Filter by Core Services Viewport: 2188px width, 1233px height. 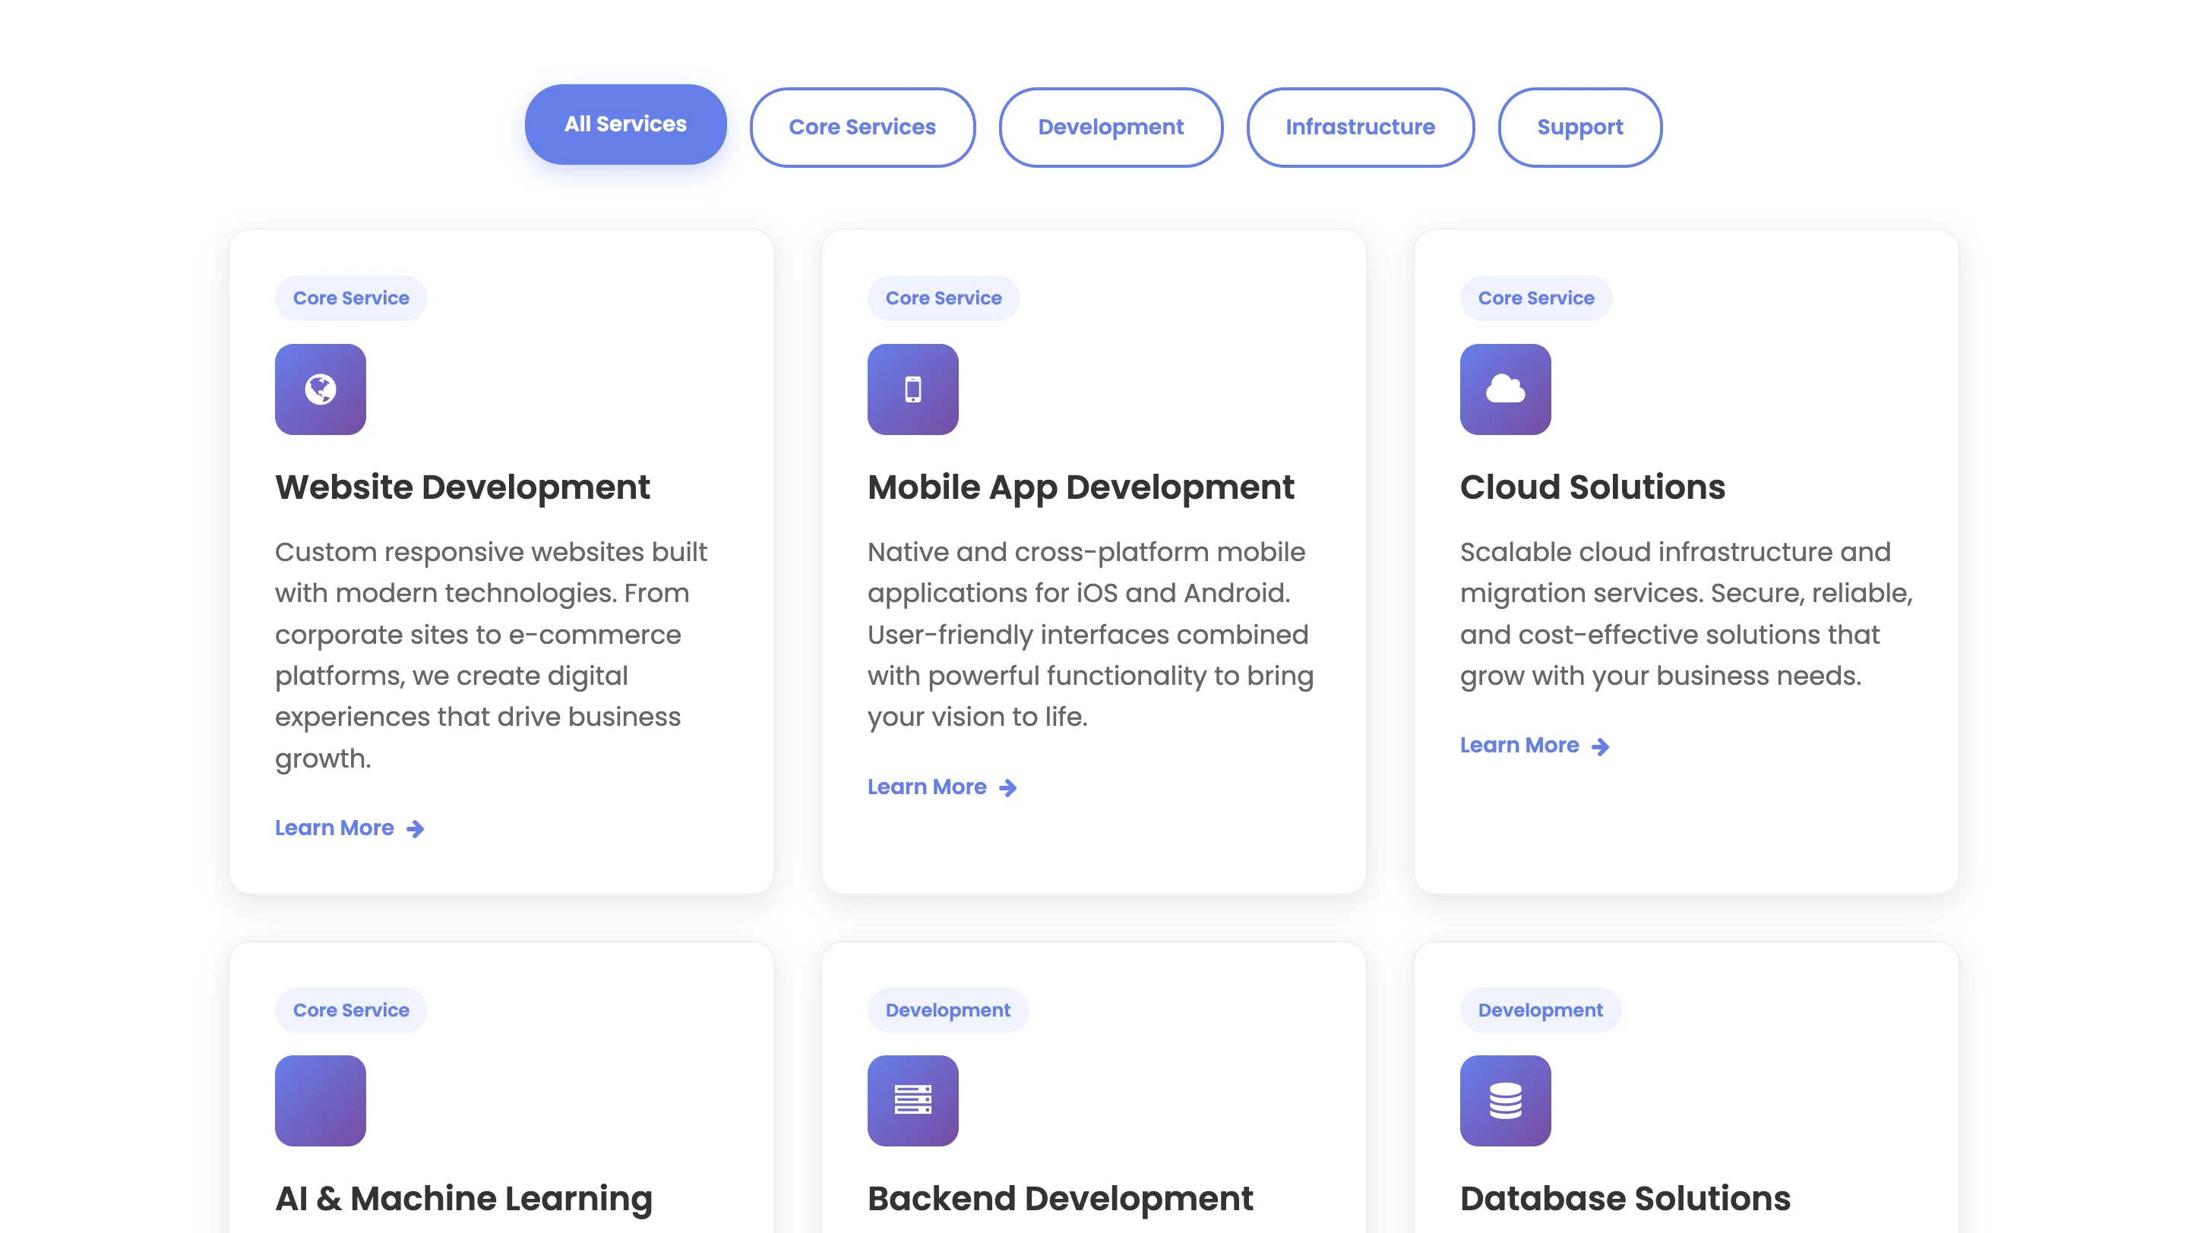tap(862, 128)
